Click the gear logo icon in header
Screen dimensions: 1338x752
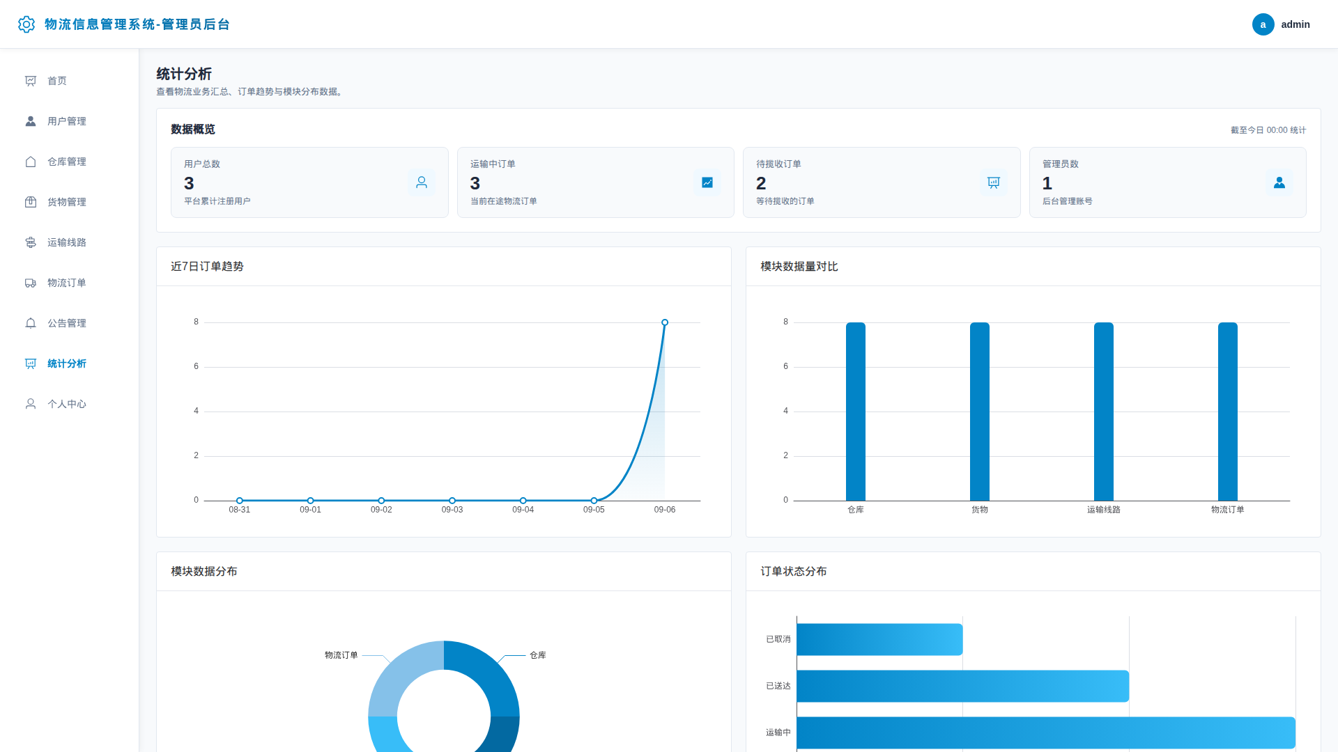(x=26, y=24)
